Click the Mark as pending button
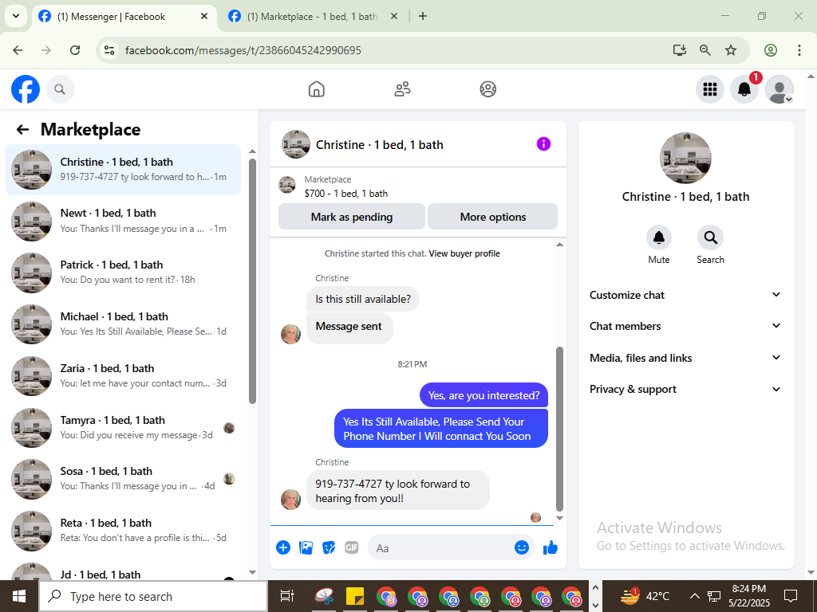This screenshot has width=817, height=612. 352,217
